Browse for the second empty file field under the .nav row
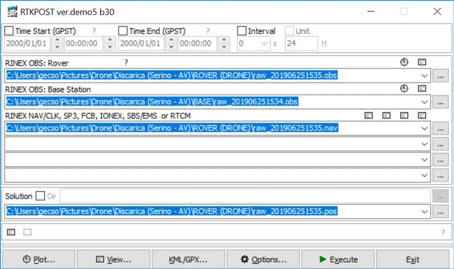Viewport: 454px width, 269px height. 440,160
